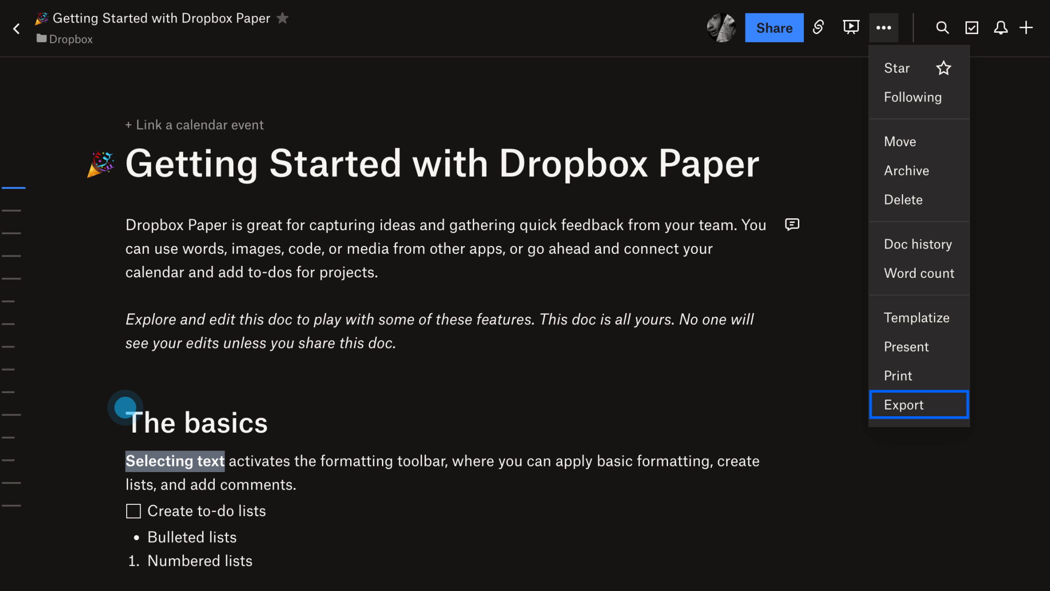Click Link a calendar event
The height and width of the screenshot is (591, 1050).
pyautogui.click(x=194, y=124)
